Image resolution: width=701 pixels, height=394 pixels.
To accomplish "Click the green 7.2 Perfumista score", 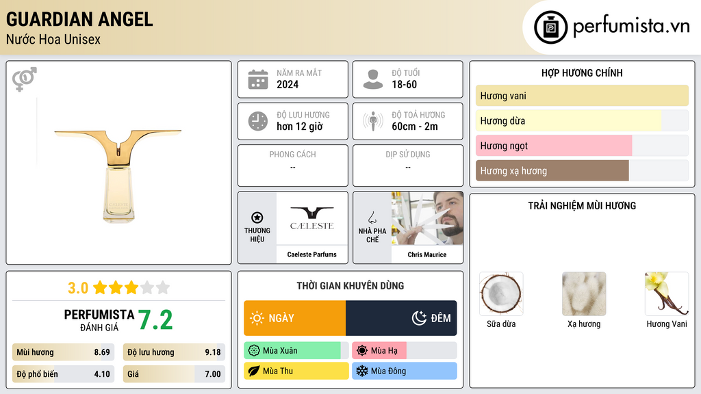I will pos(155,320).
